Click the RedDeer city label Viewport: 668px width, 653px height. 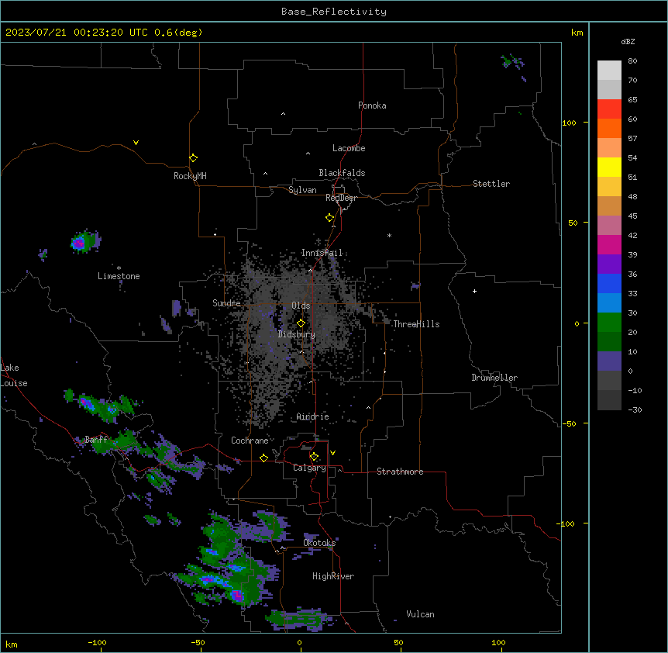(x=341, y=198)
